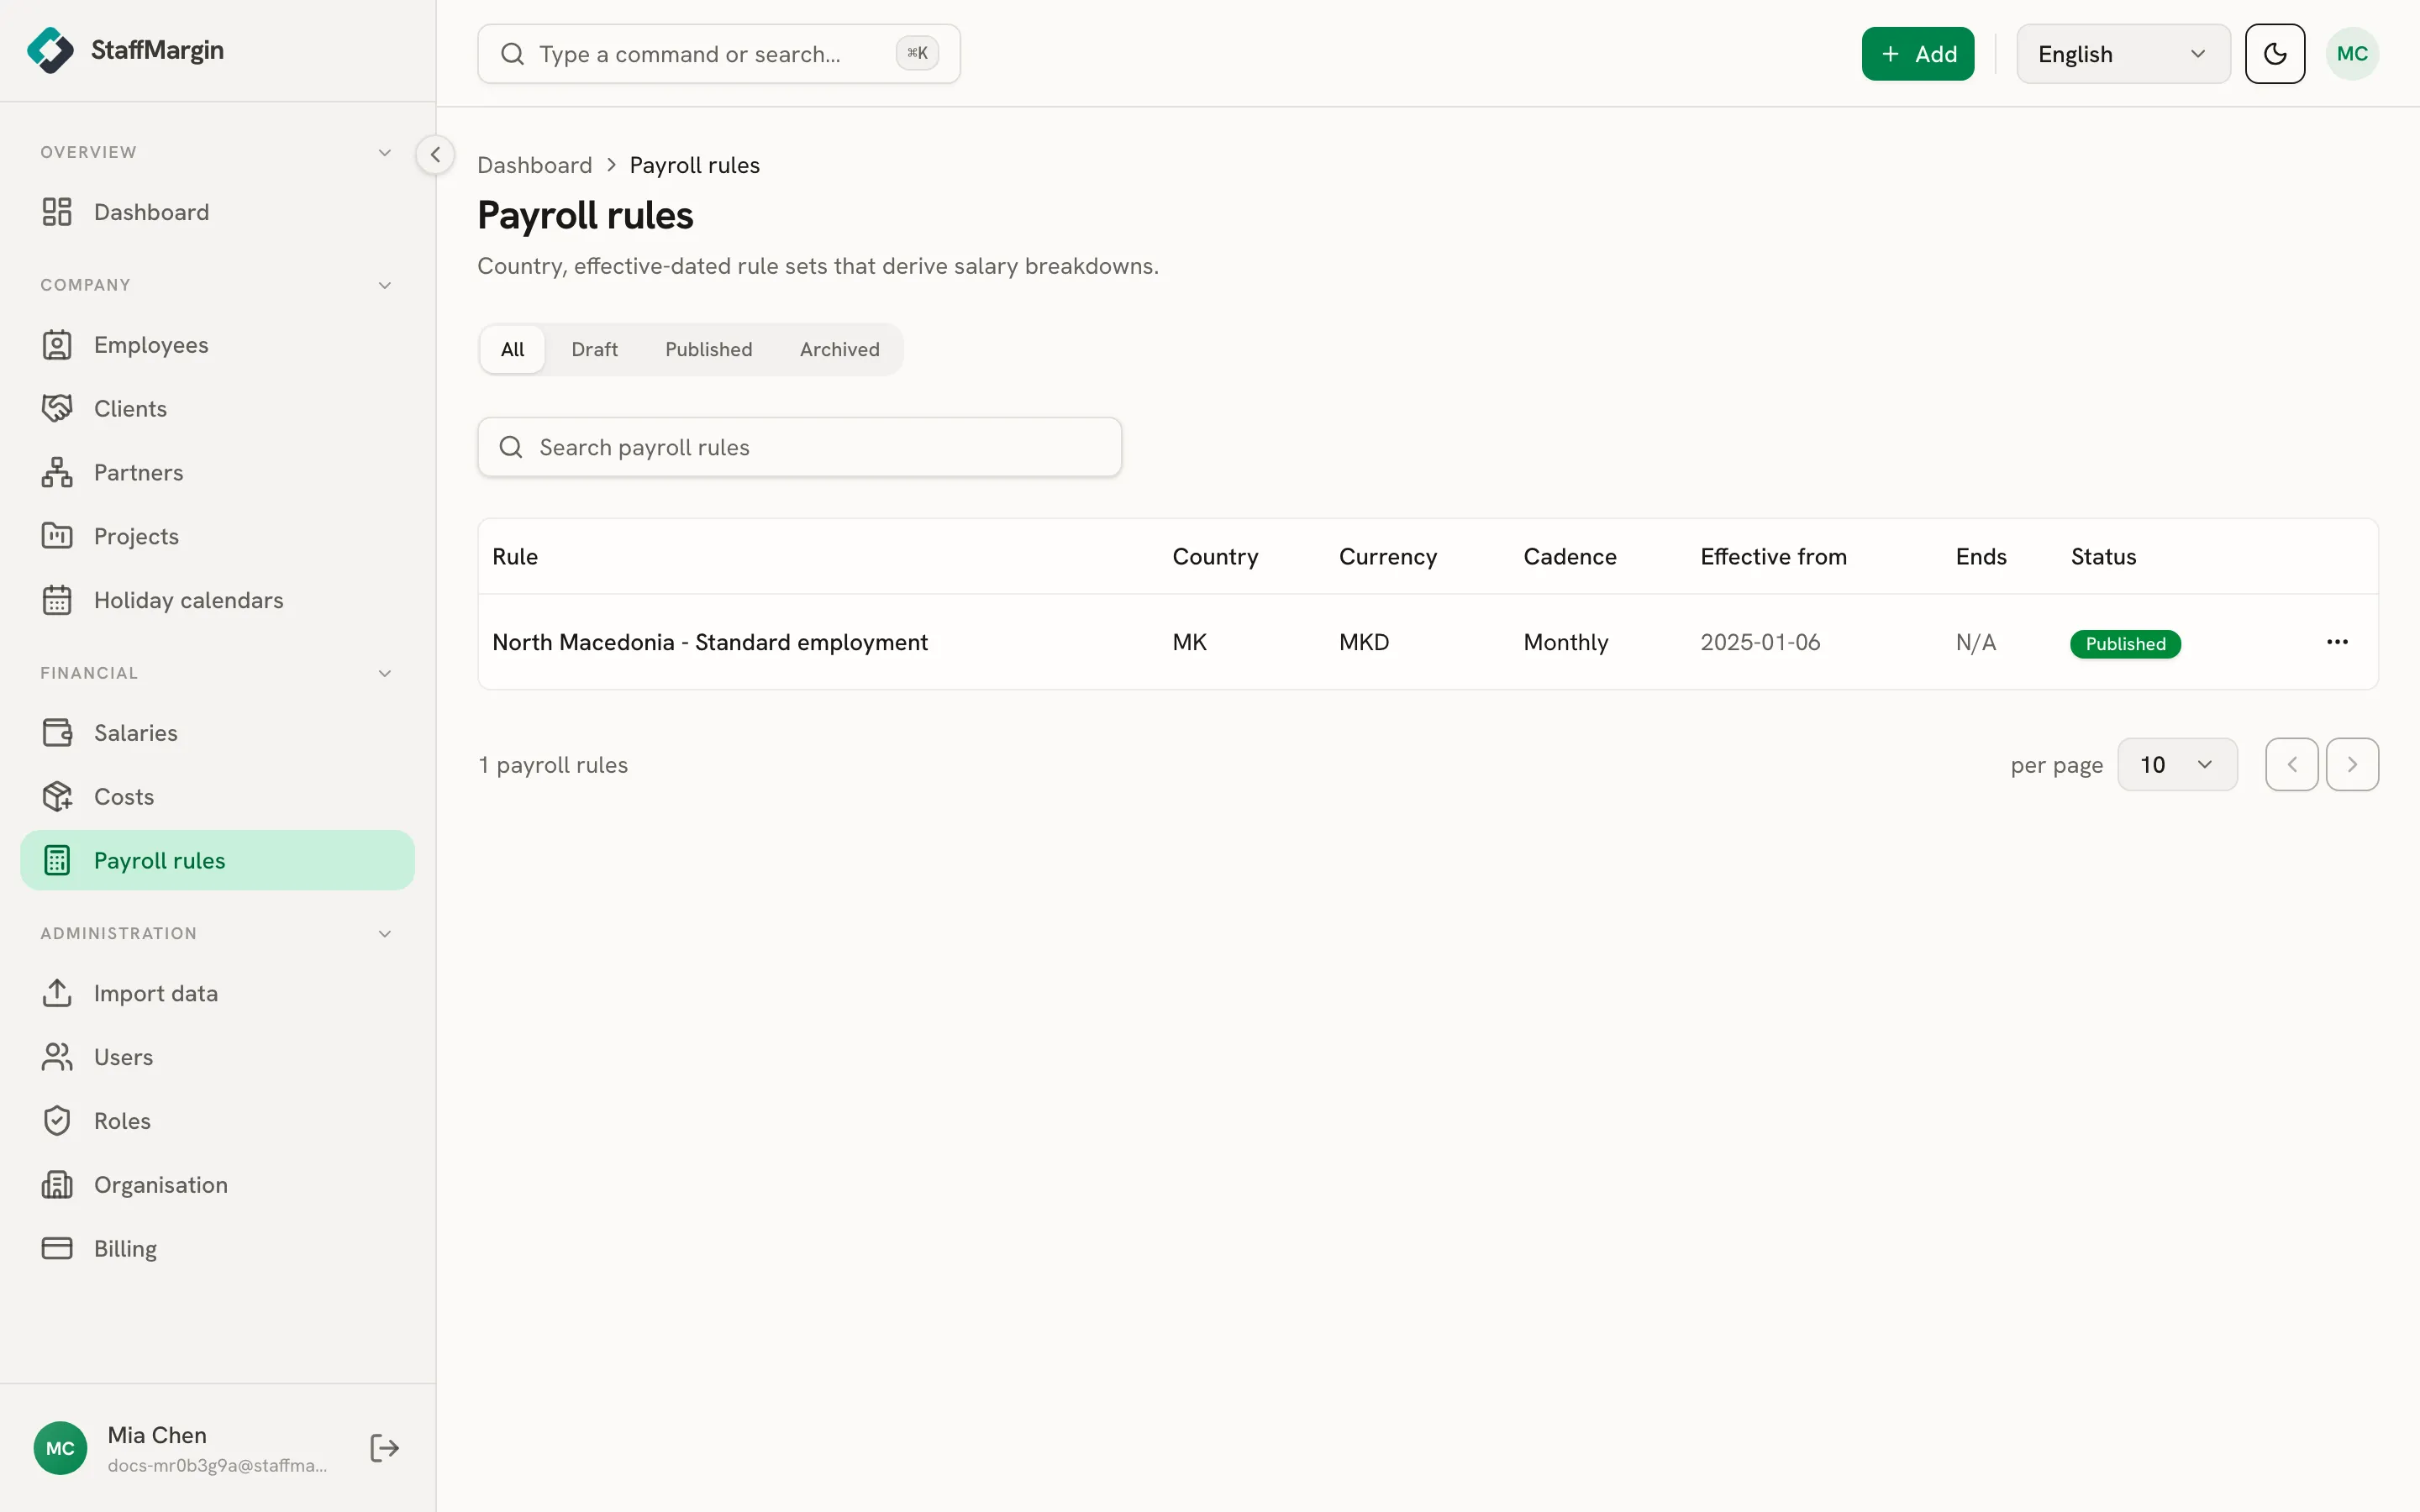Filter by the Draft tab
This screenshot has height=1512, width=2420.
click(594, 349)
